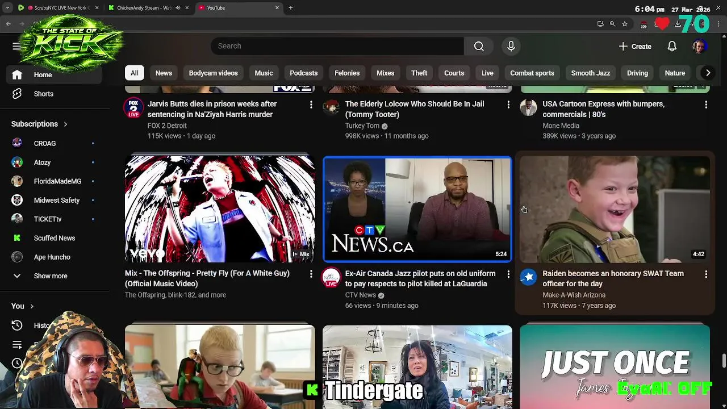Click the search magnifier button
727x409 pixels.
tap(479, 46)
